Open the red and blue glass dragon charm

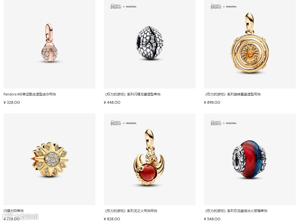pyautogui.click(x=250, y=159)
